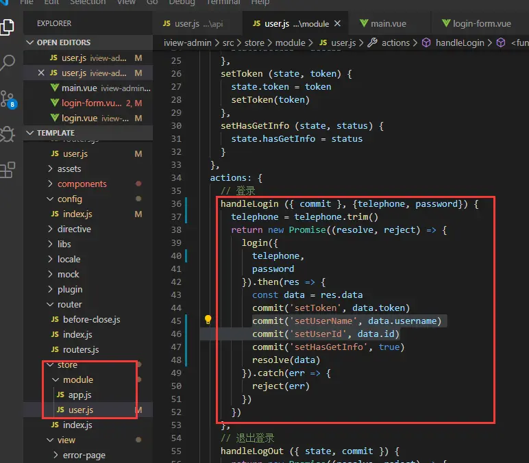Open before-close.js in router folder
The height and width of the screenshot is (463, 529).
(x=88, y=319)
